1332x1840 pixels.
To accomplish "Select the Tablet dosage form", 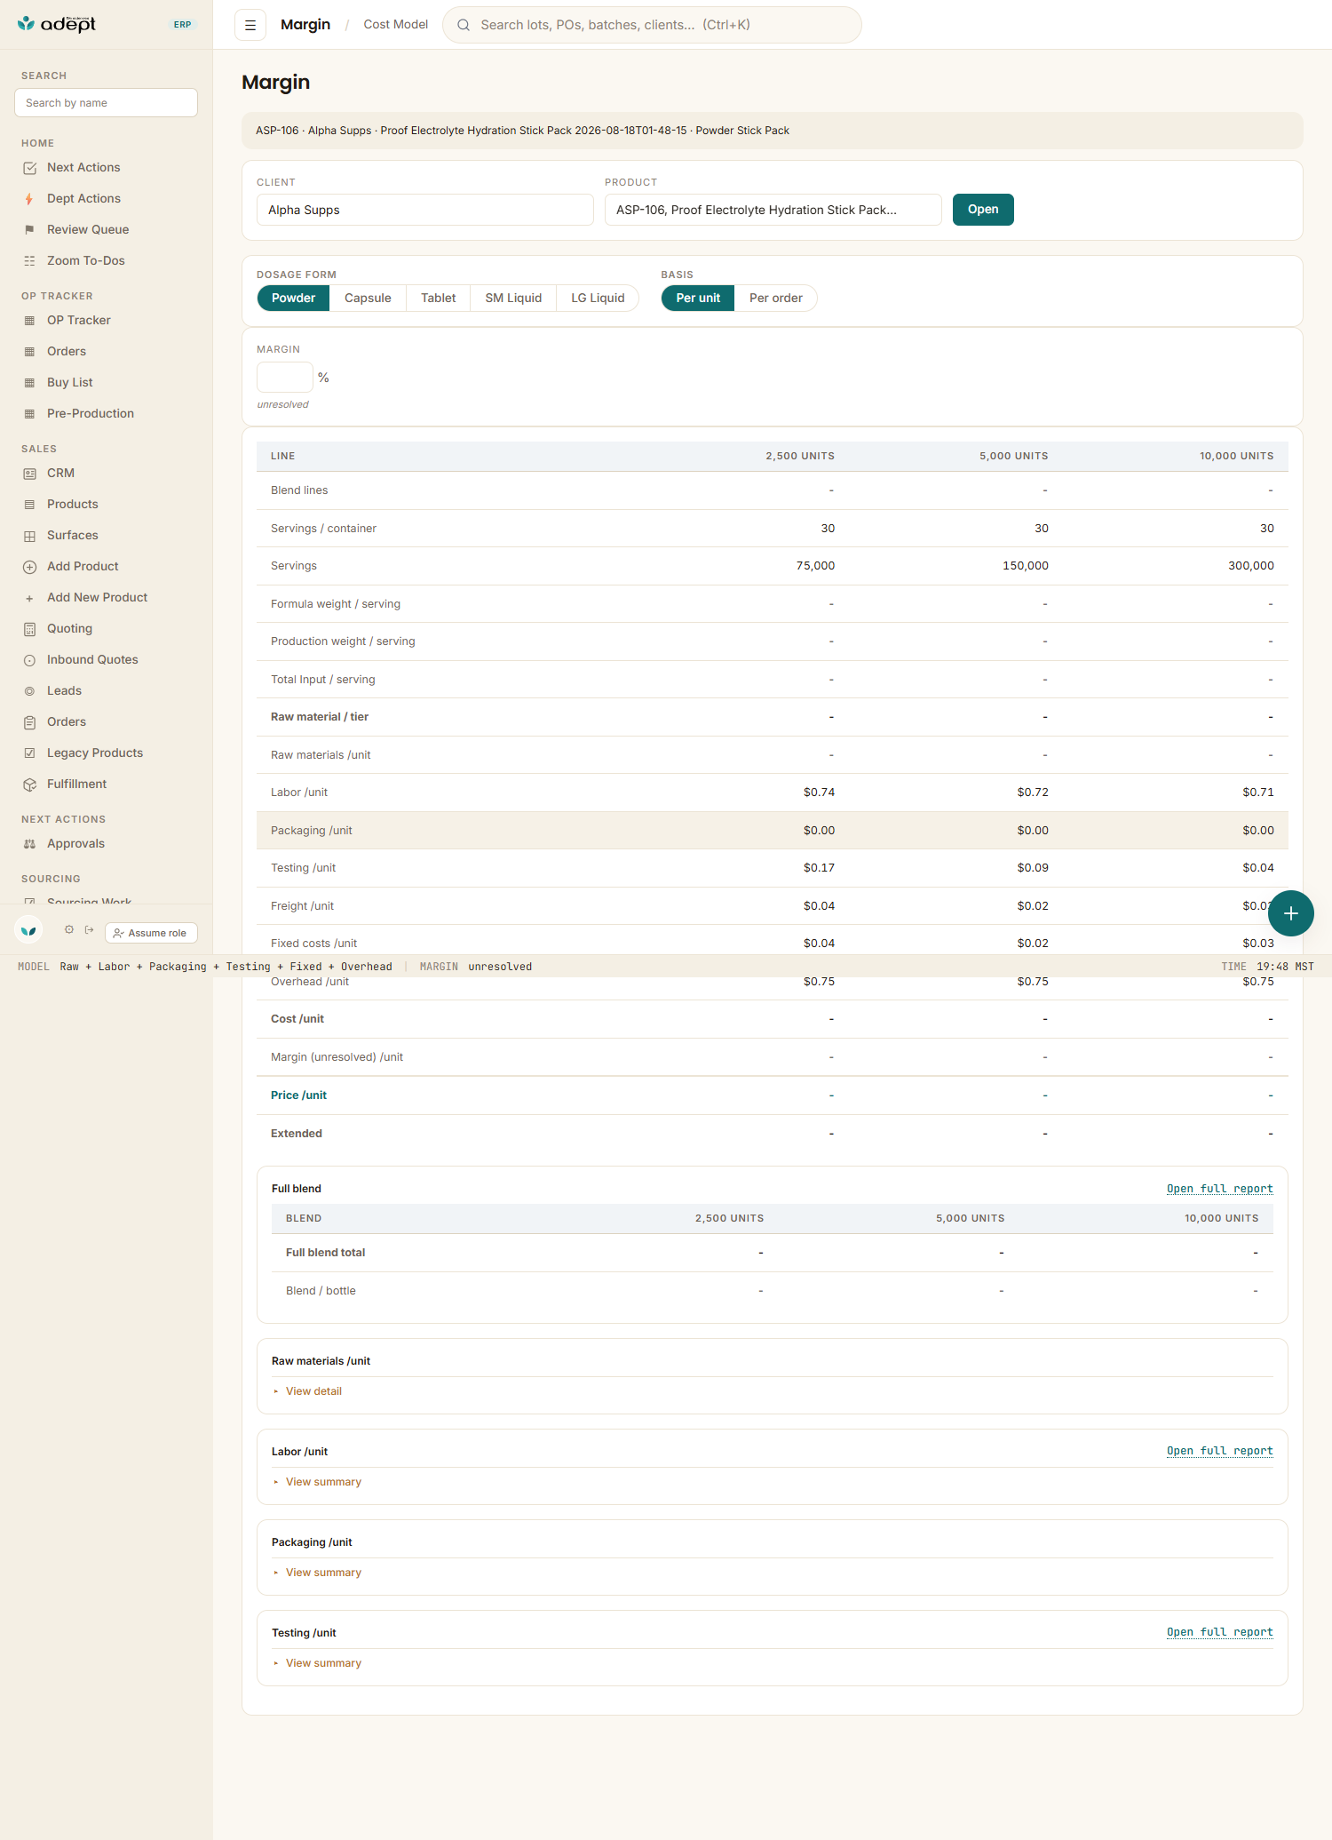I will coord(438,299).
